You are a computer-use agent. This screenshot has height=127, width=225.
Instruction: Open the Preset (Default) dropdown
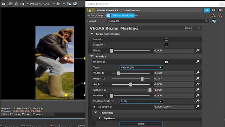click(158, 21)
